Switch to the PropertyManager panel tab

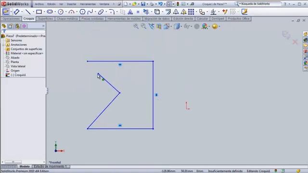tap(11, 26)
